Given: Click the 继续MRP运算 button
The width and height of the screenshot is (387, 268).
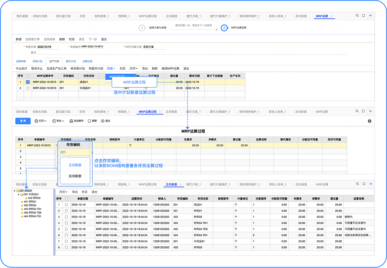Looking at the screenshot, I should [170, 69].
